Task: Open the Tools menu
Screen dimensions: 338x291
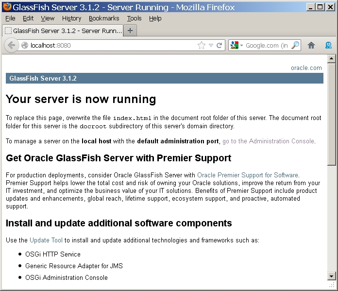Action: [134, 18]
